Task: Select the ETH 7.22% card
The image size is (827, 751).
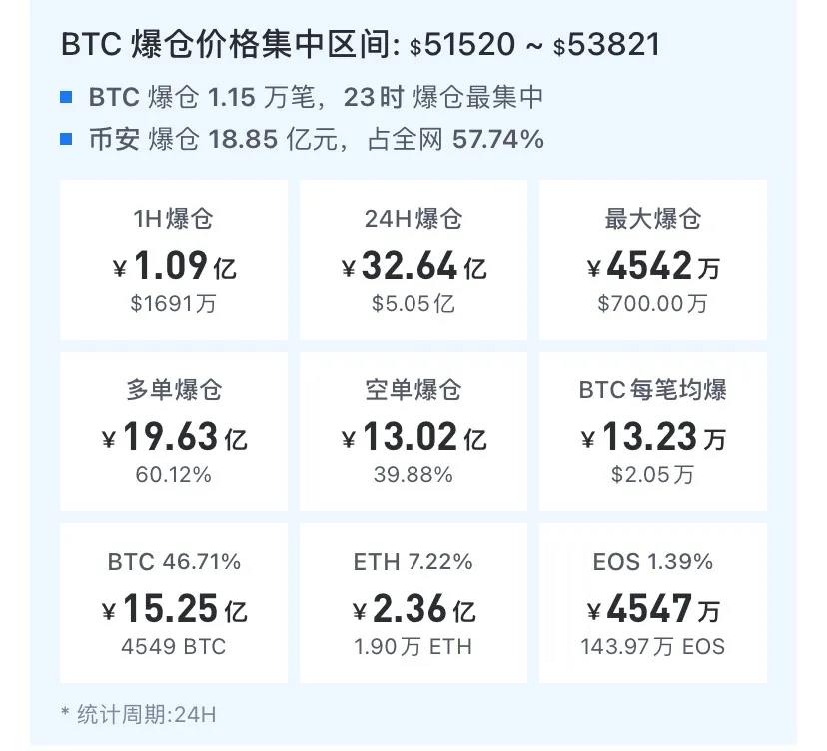Action: point(413,603)
